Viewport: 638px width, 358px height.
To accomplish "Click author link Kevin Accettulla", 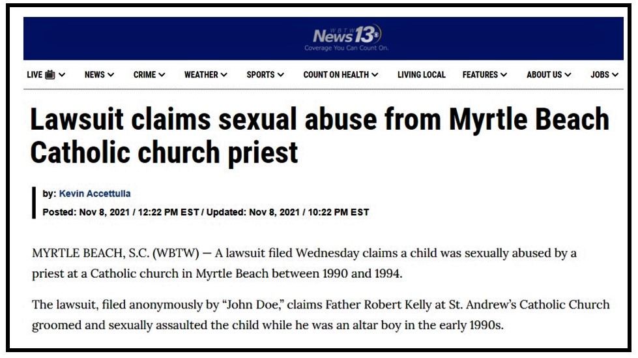I will 95,194.
